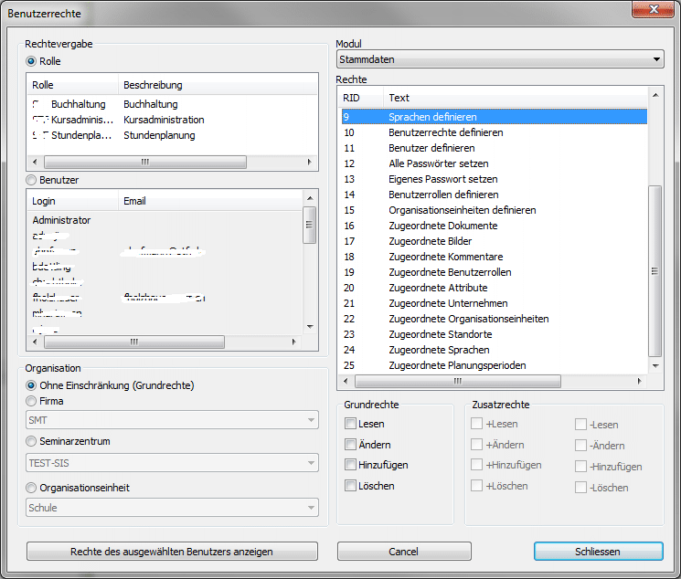Expand the SMT Firma dropdown

[x=173, y=421]
